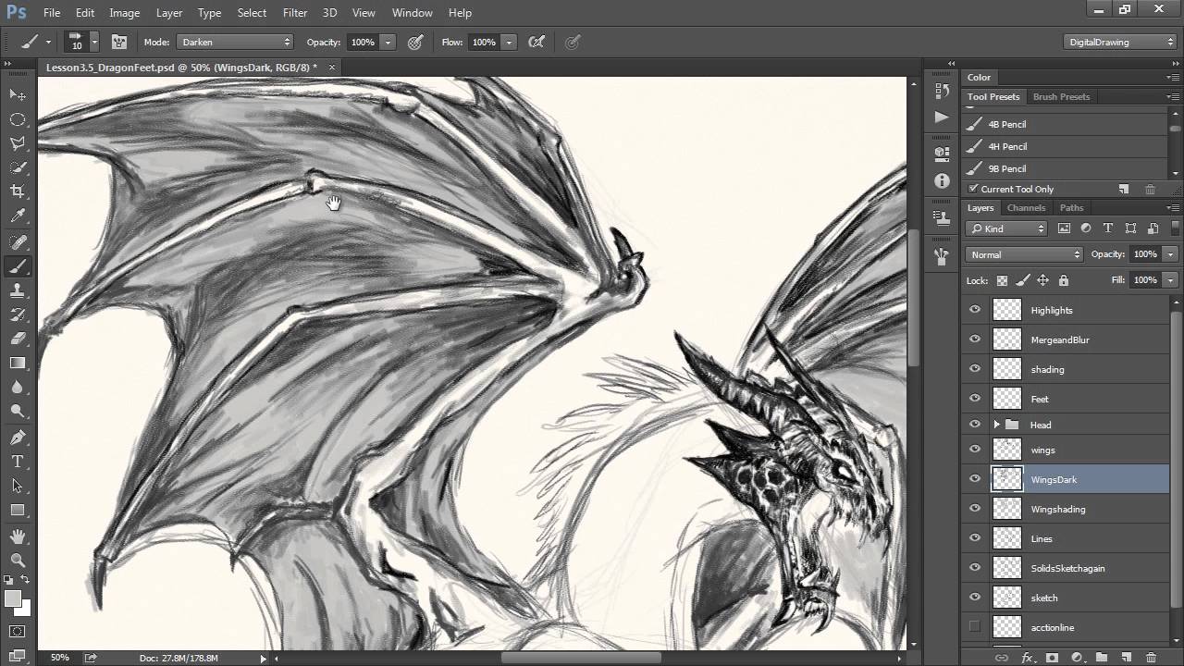
Task: Open the Info panel
Action: (x=941, y=181)
